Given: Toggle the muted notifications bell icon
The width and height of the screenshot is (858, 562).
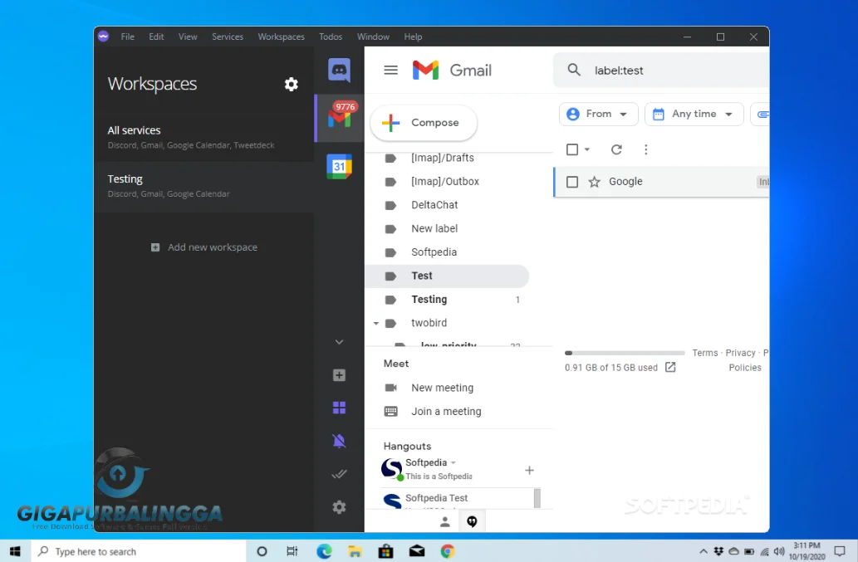Looking at the screenshot, I should coord(339,441).
